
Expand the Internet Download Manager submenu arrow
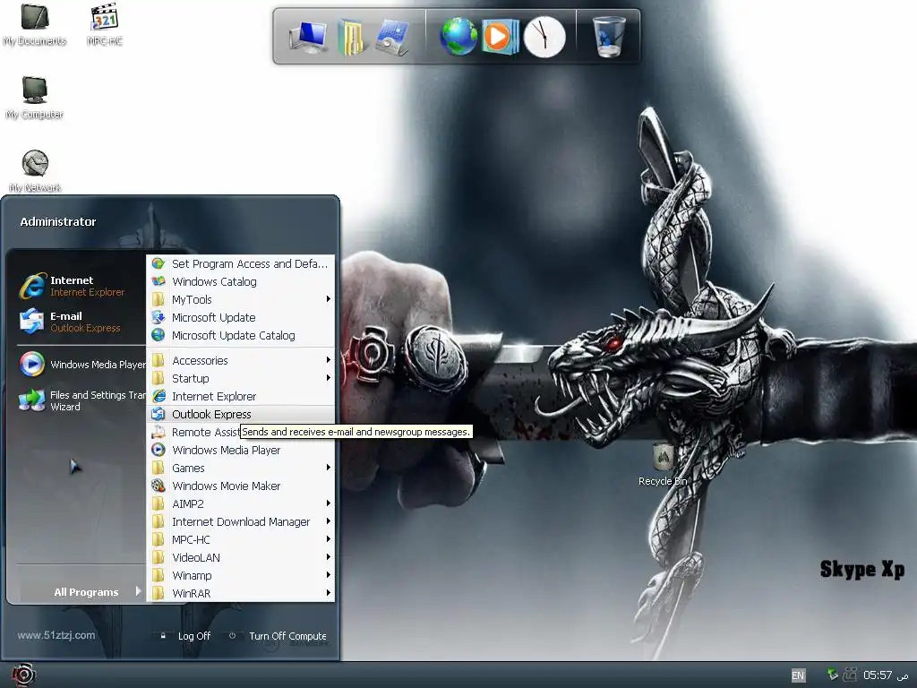tap(328, 521)
